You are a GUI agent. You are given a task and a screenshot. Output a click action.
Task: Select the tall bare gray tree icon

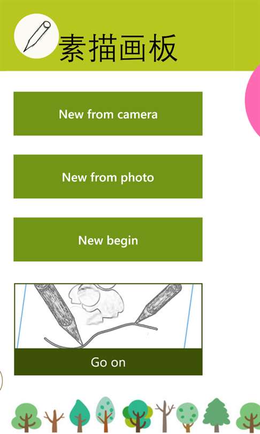click(x=165, y=416)
